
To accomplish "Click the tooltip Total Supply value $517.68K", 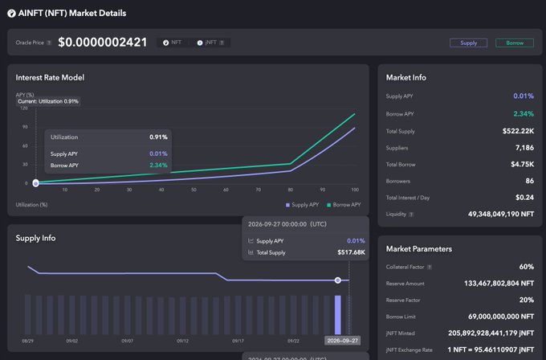I will 352,252.
